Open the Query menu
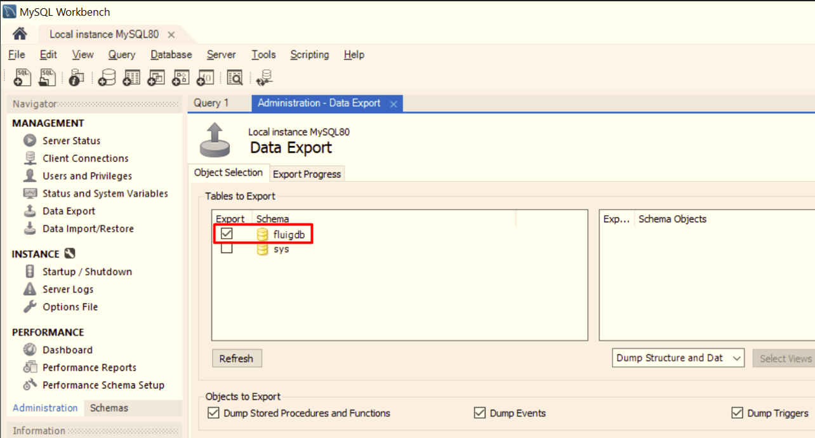Screen dimensions: 815x438 [x=122, y=55]
